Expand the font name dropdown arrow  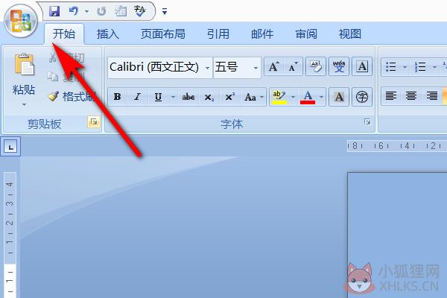click(208, 68)
